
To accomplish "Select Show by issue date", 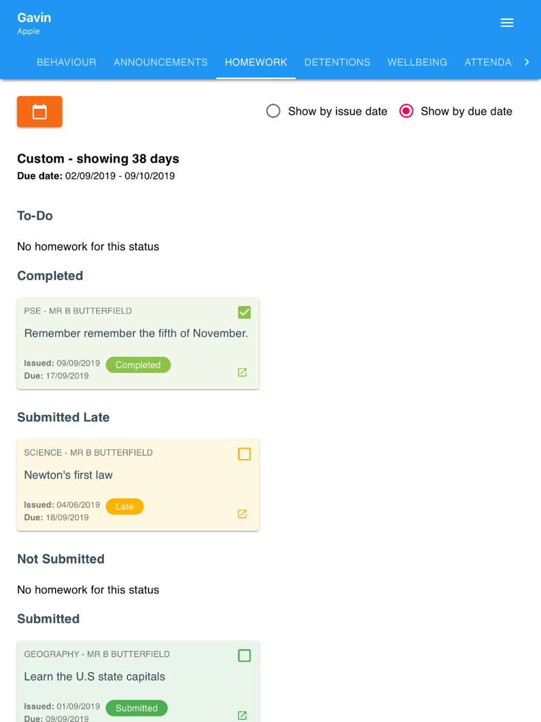I will (x=274, y=111).
